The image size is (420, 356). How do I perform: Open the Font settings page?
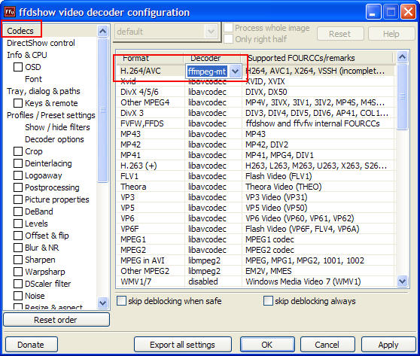[33, 79]
